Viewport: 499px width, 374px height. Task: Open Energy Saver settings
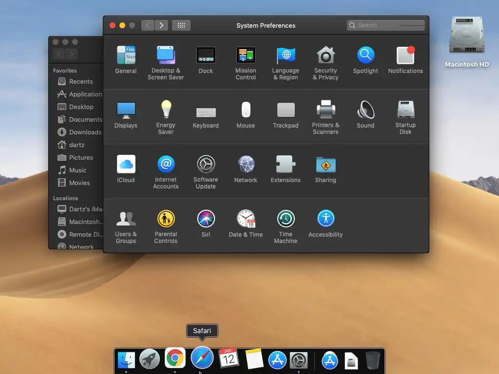[166, 117]
